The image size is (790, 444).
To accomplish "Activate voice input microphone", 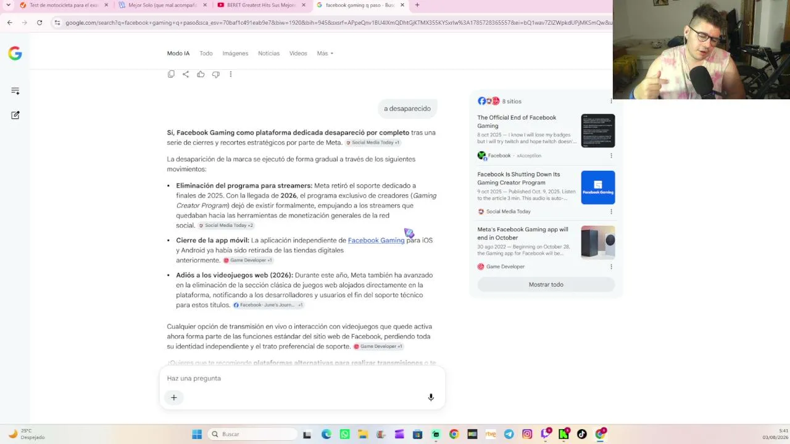I will tap(431, 397).
